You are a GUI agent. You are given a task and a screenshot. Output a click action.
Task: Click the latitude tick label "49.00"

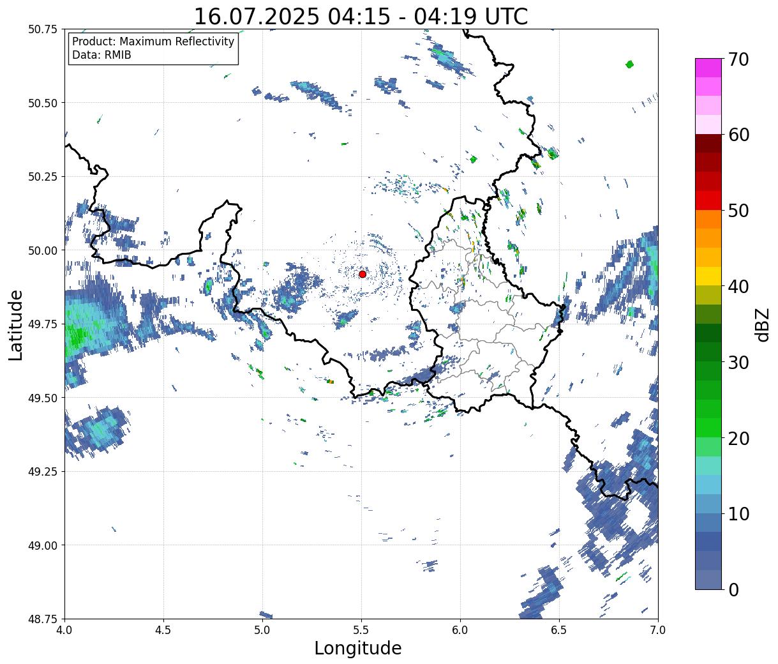(43, 545)
